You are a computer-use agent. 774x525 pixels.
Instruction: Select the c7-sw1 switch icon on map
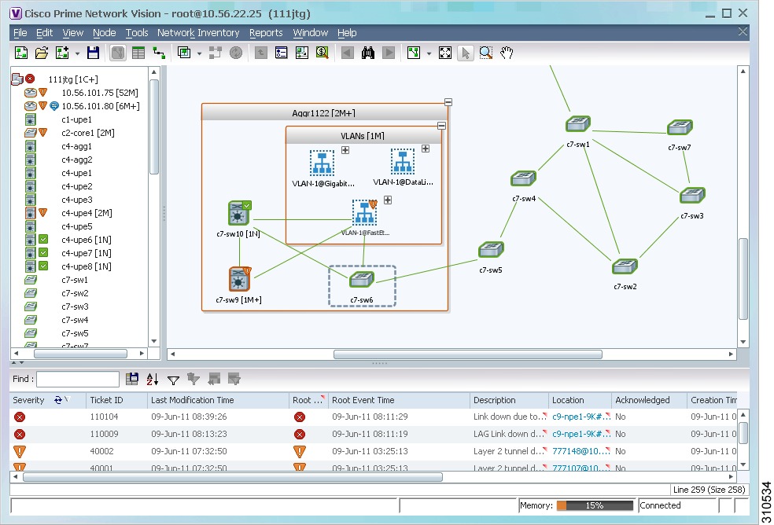click(578, 124)
